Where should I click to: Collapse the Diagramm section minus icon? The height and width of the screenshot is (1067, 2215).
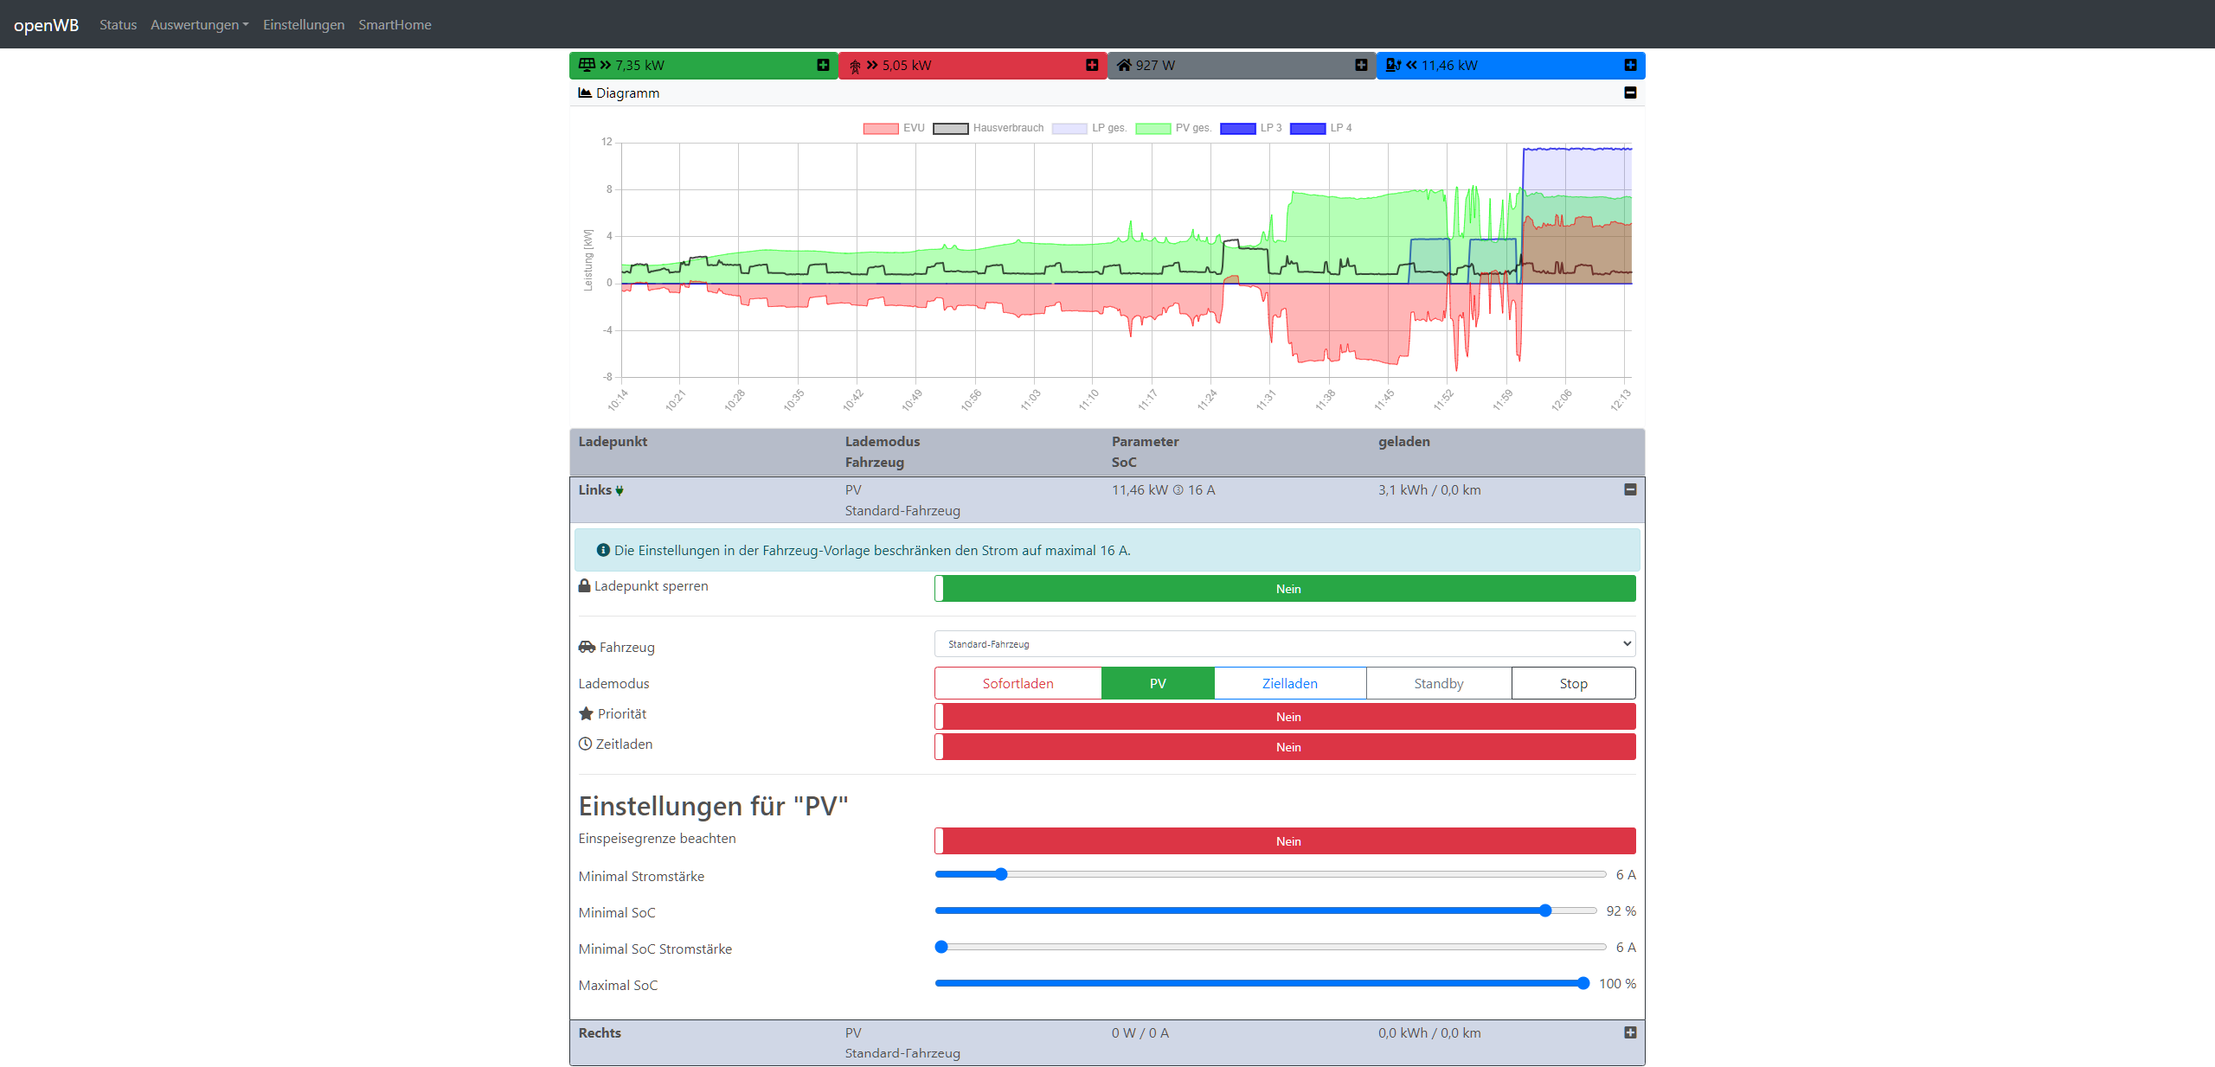point(1630,93)
